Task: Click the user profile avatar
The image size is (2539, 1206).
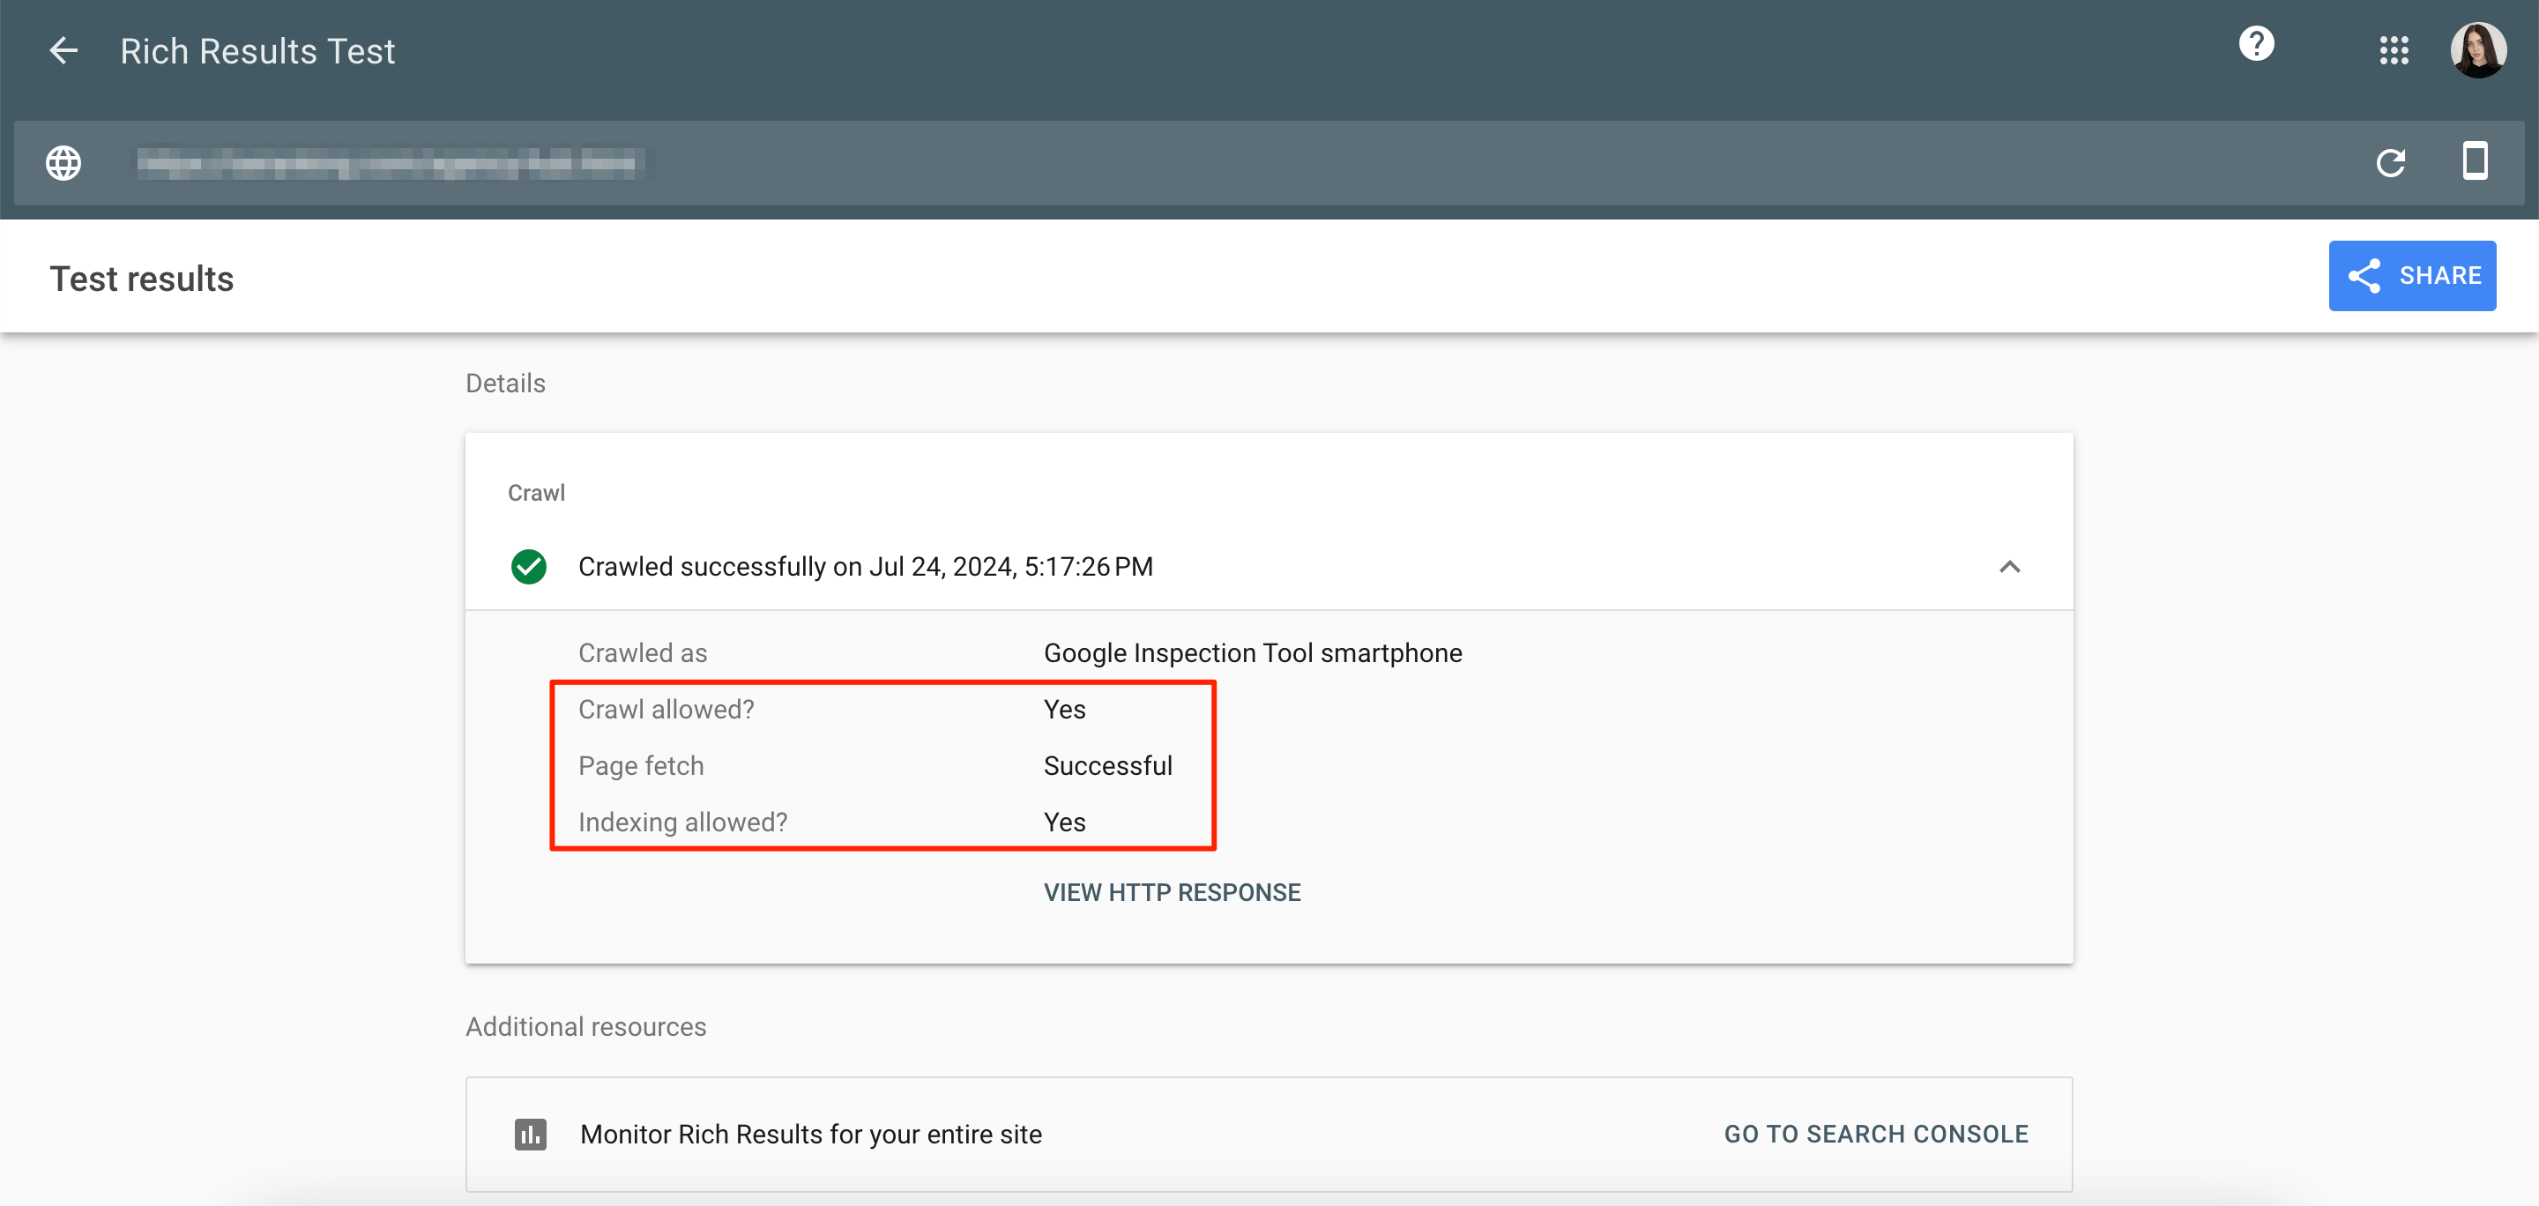Action: [2478, 50]
